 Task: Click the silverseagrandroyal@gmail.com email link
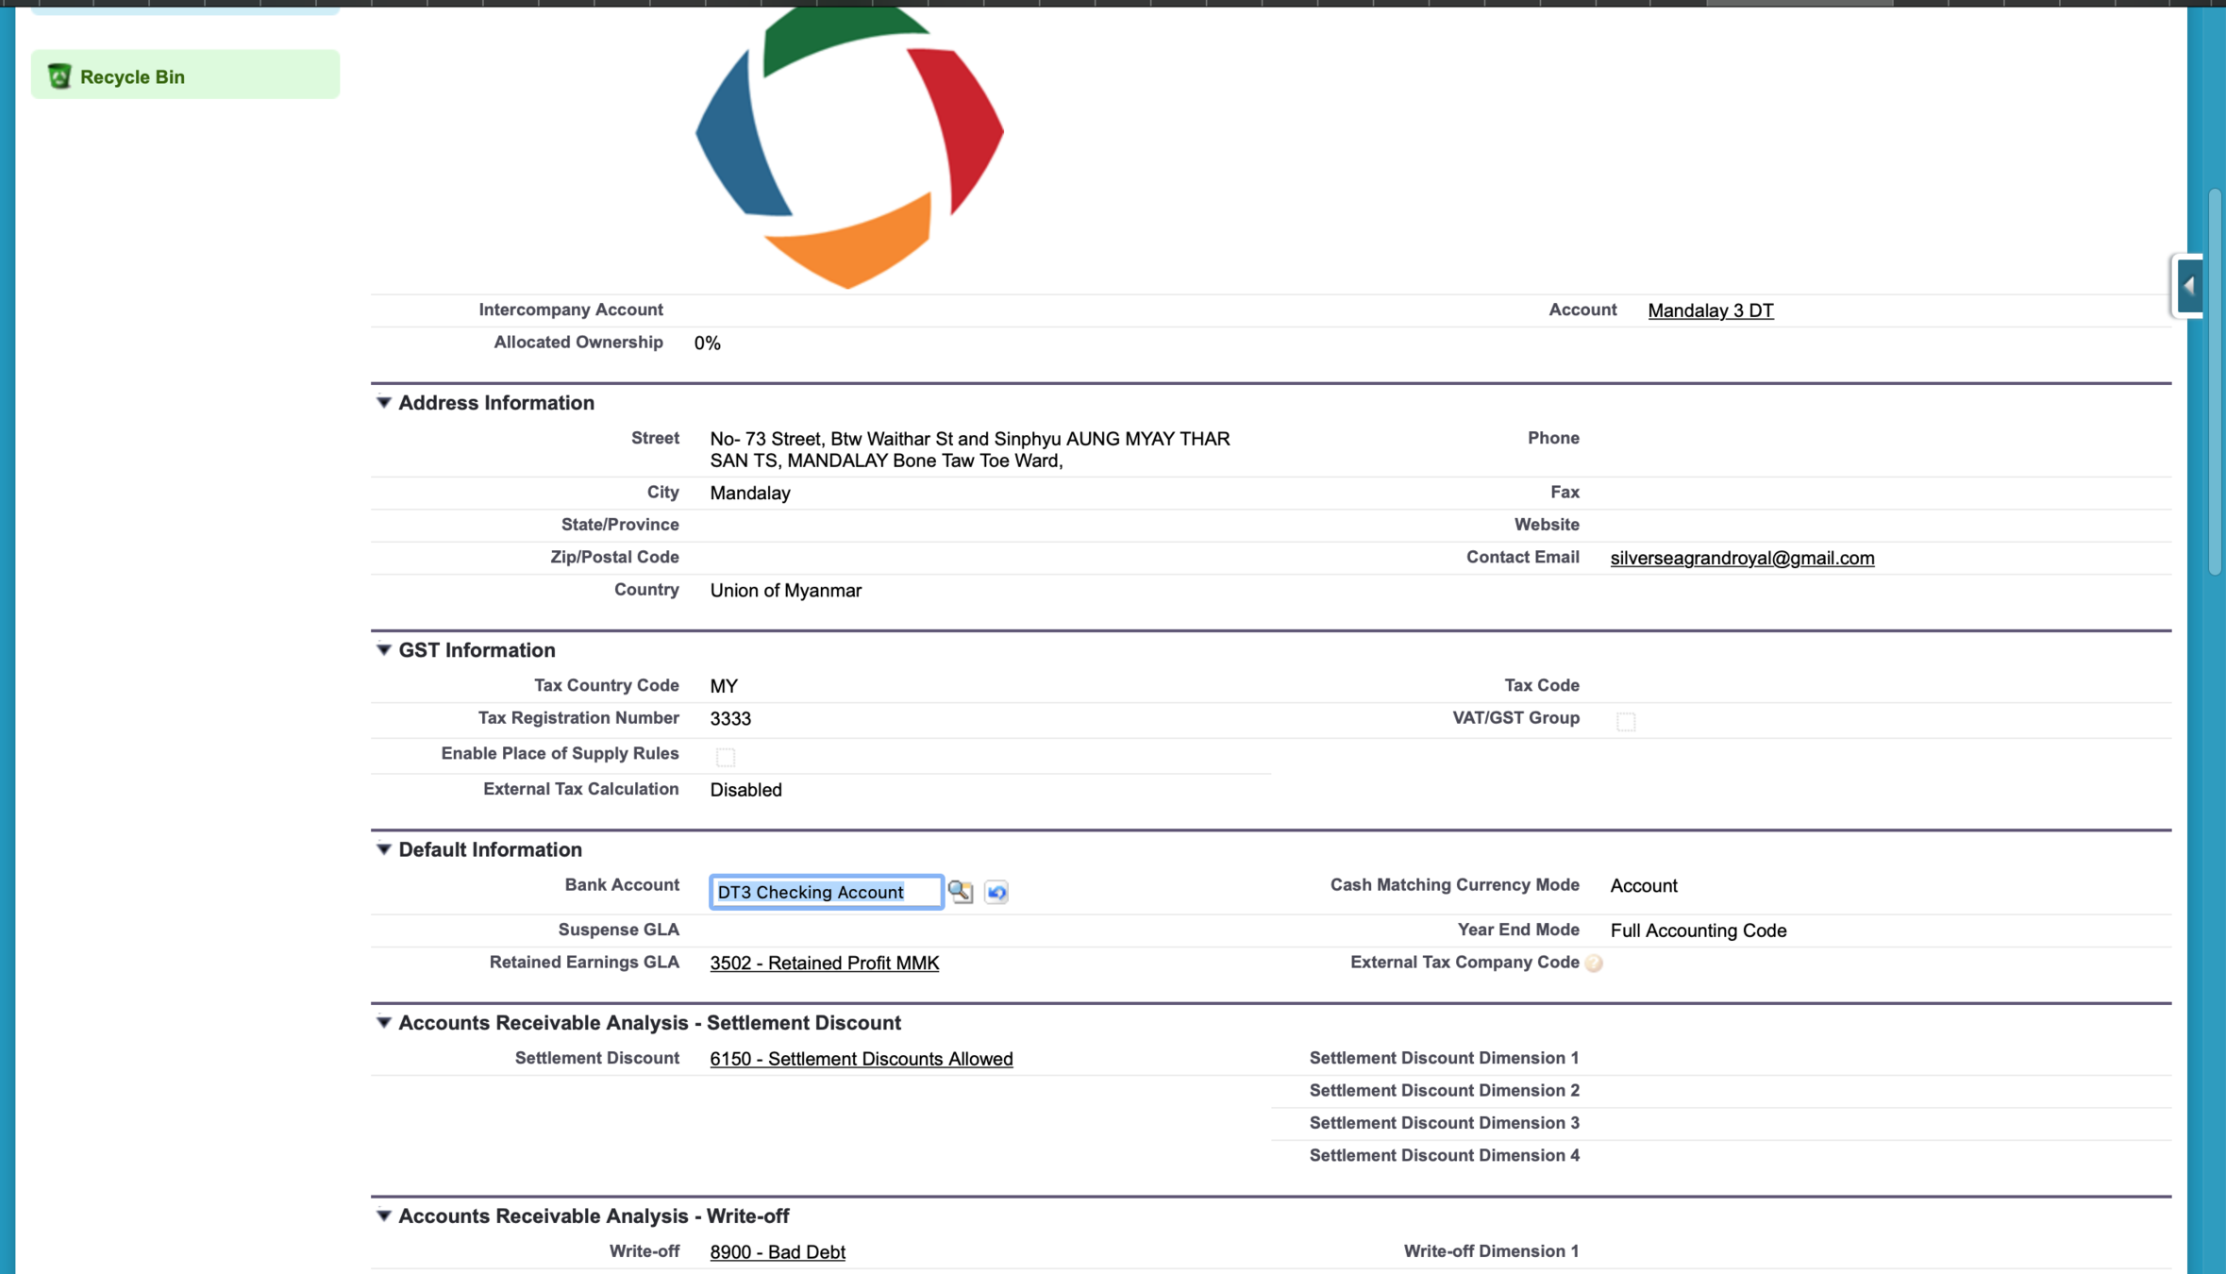pos(1741,558)
